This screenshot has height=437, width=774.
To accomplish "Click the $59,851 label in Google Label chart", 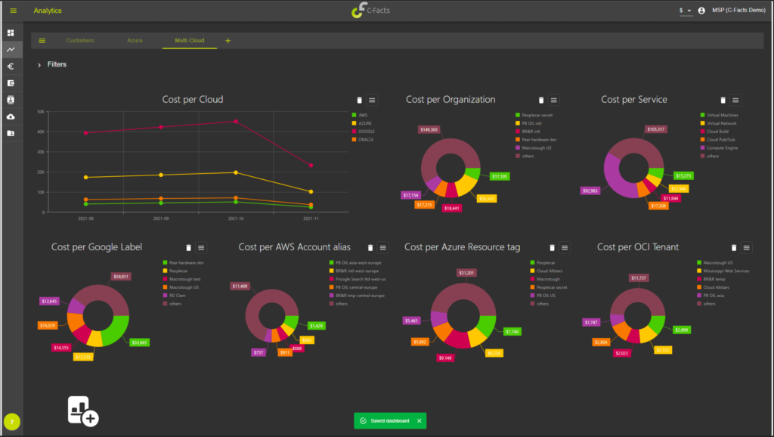I will pos(121,277).
